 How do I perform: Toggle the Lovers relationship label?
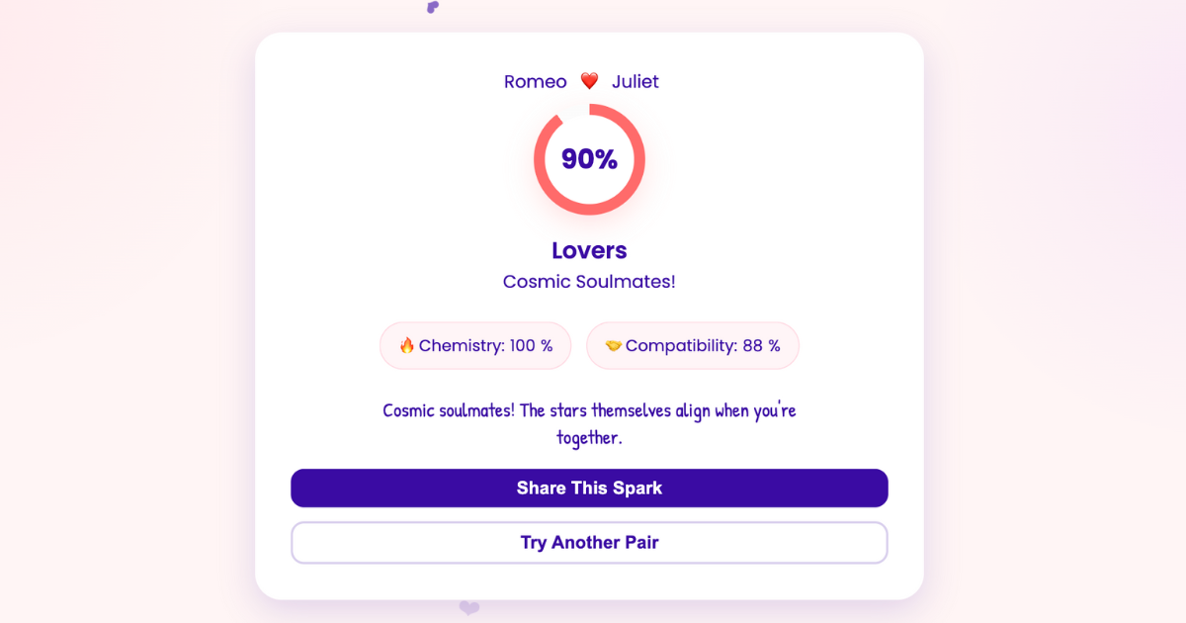[589, 250]
